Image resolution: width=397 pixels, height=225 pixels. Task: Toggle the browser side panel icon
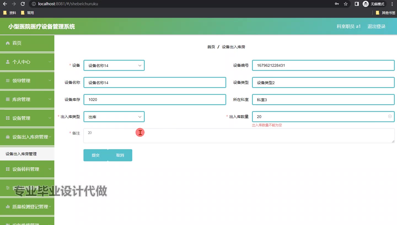pyautogui.click(x=356, y=4)
